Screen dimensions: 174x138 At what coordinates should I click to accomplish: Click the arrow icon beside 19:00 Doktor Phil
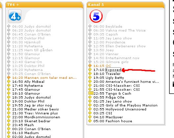(x=9, y=101)
